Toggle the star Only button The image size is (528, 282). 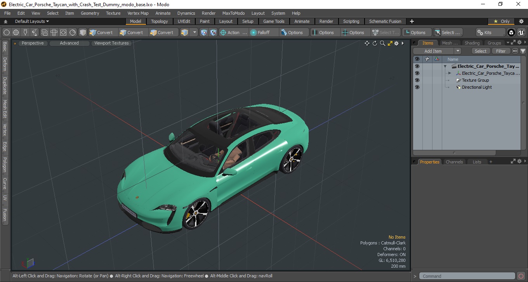502,21
